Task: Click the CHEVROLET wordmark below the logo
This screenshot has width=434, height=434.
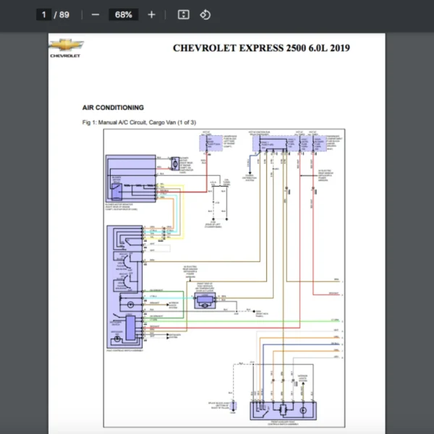Action: pos(66,56)
